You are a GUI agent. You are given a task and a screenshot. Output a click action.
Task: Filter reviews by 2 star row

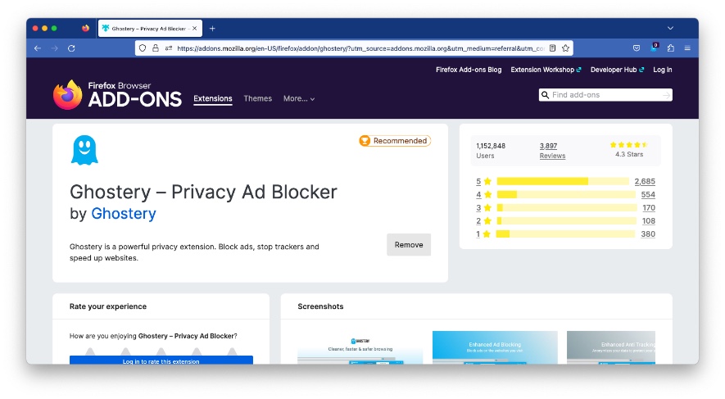click(x=565, y=221)
